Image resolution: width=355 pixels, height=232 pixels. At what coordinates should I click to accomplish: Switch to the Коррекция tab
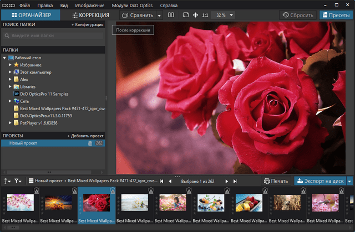click(90, 15)
